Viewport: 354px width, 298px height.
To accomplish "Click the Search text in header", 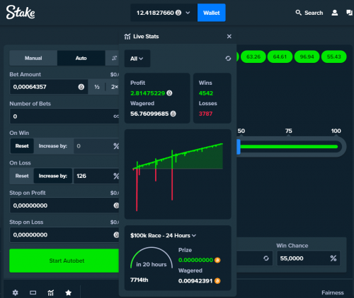I will click(314, 13).
